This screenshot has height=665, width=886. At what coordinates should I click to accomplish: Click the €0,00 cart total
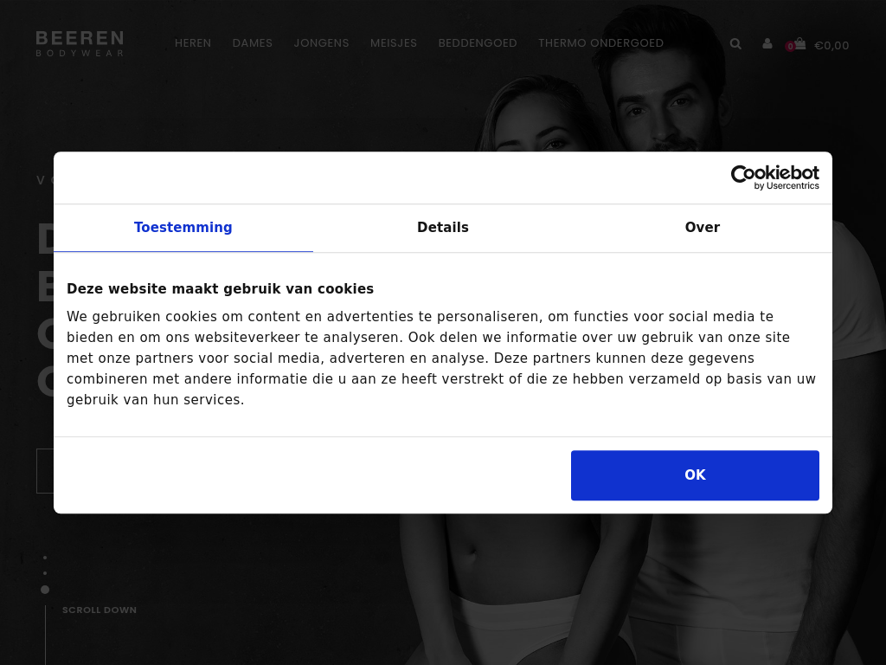coord(831,45)
